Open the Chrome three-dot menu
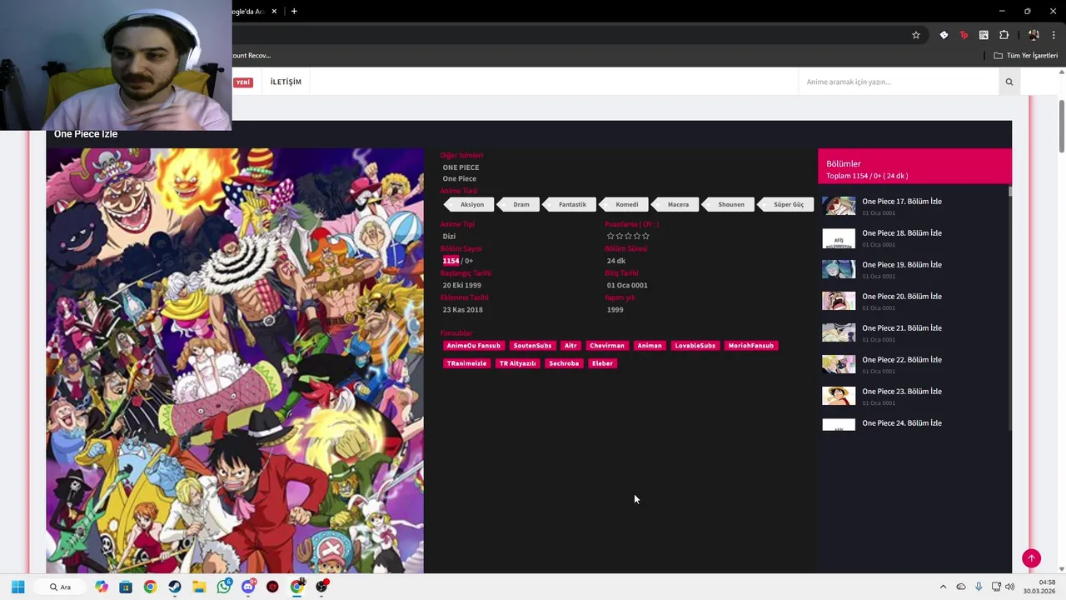Viewport: 1066px width, 600px height. (x=1054, y=35)
